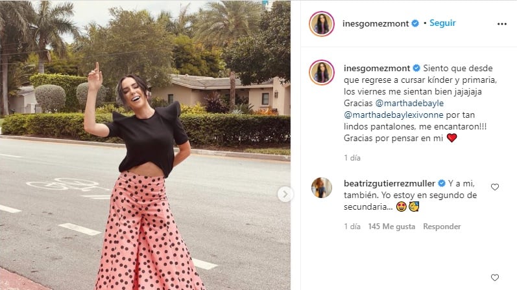517x290 pixels.
Task: Click verified badge next to beatrizgutierrezmuller
Action: click(442, 183)
